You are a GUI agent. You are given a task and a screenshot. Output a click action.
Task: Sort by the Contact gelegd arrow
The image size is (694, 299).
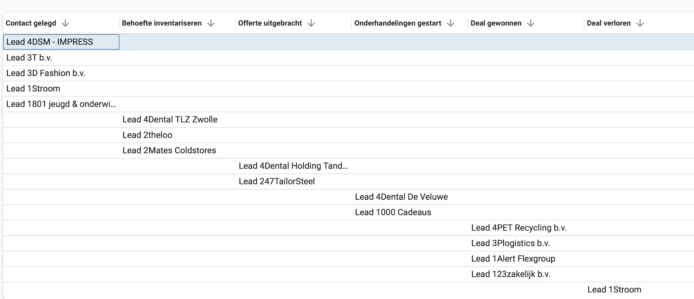[65, 23]
